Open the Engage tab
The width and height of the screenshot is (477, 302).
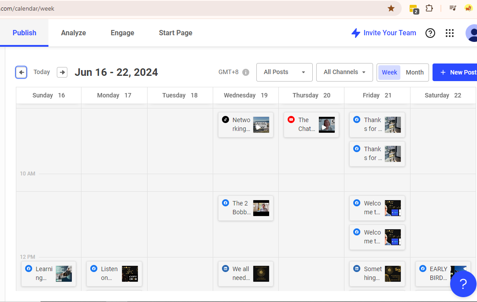122,33
